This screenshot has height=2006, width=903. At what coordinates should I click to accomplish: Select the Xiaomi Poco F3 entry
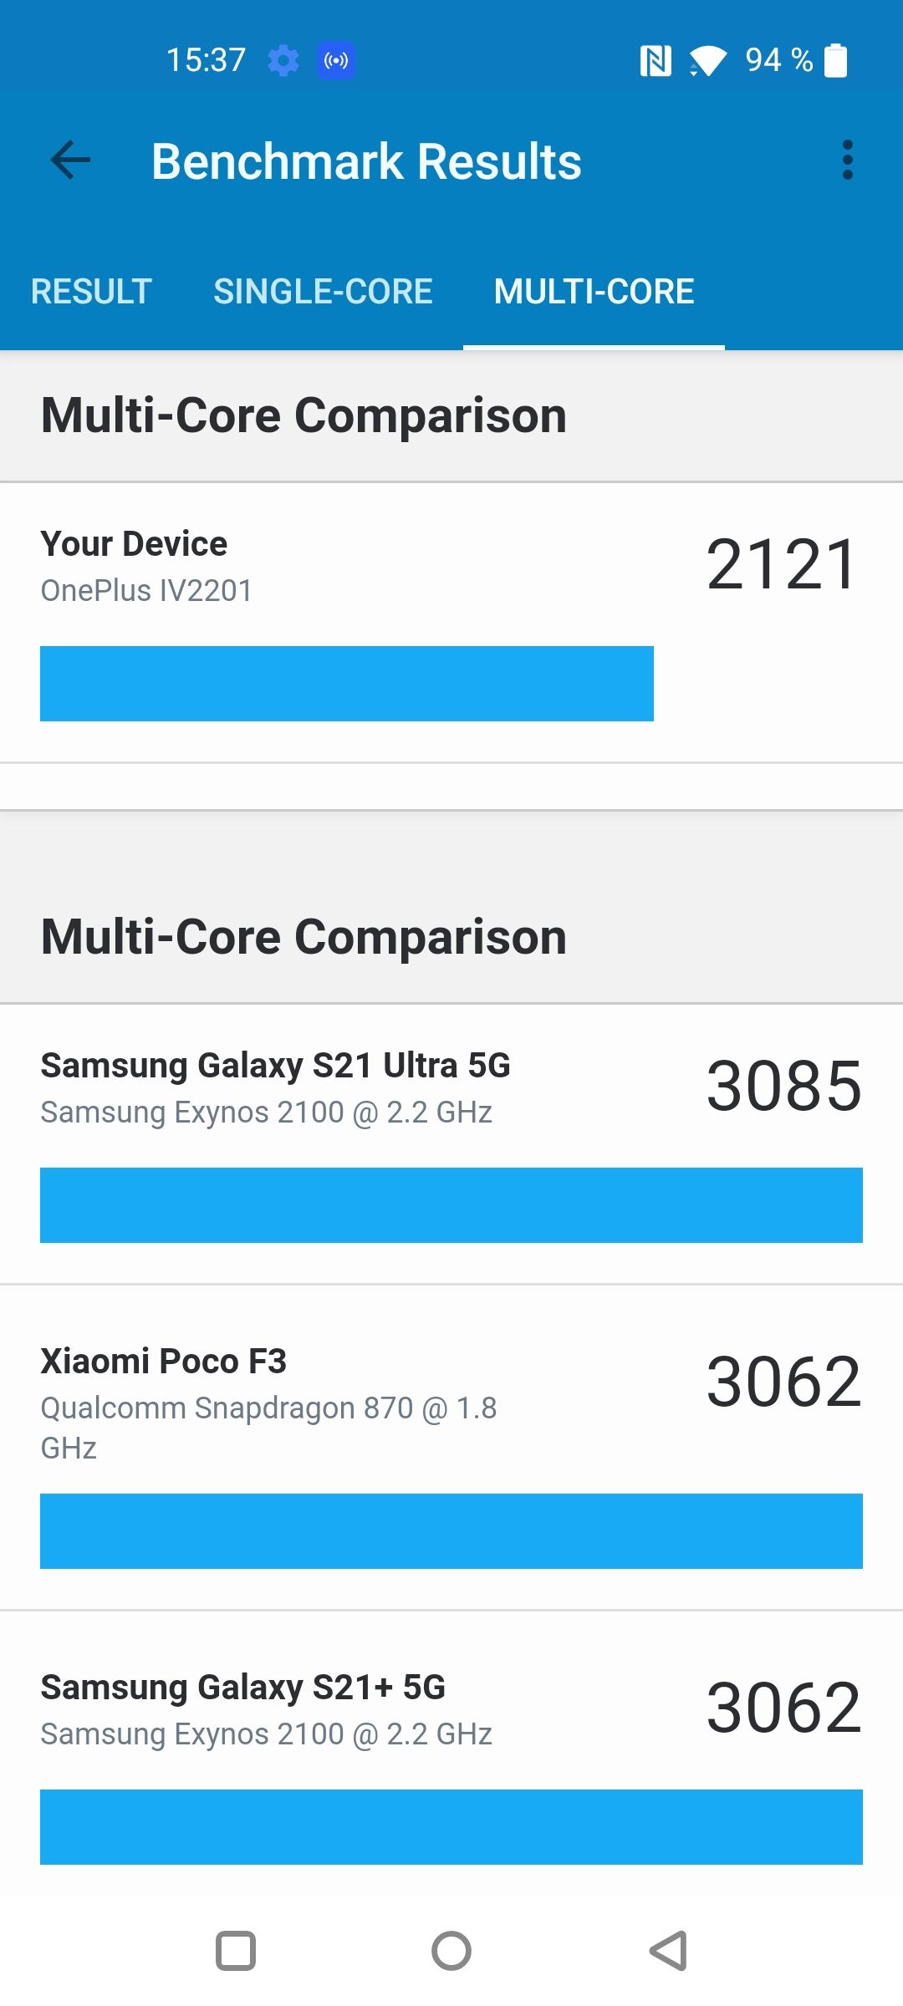click(x=451, y=1448)
